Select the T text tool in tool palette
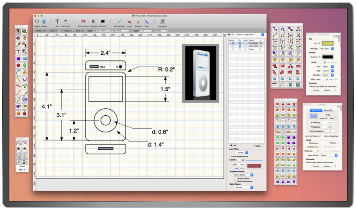Screen dimensions: 356x218 point(18,52)
